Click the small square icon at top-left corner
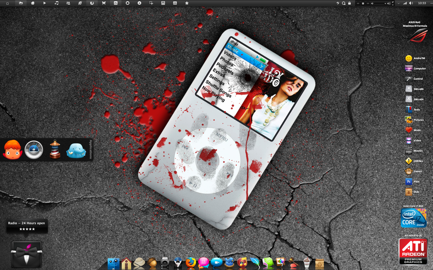Screen dimensions: 433x270 7,3
